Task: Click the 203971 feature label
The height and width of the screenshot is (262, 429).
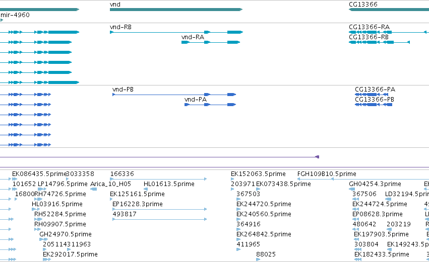Action: pos(242,184)
